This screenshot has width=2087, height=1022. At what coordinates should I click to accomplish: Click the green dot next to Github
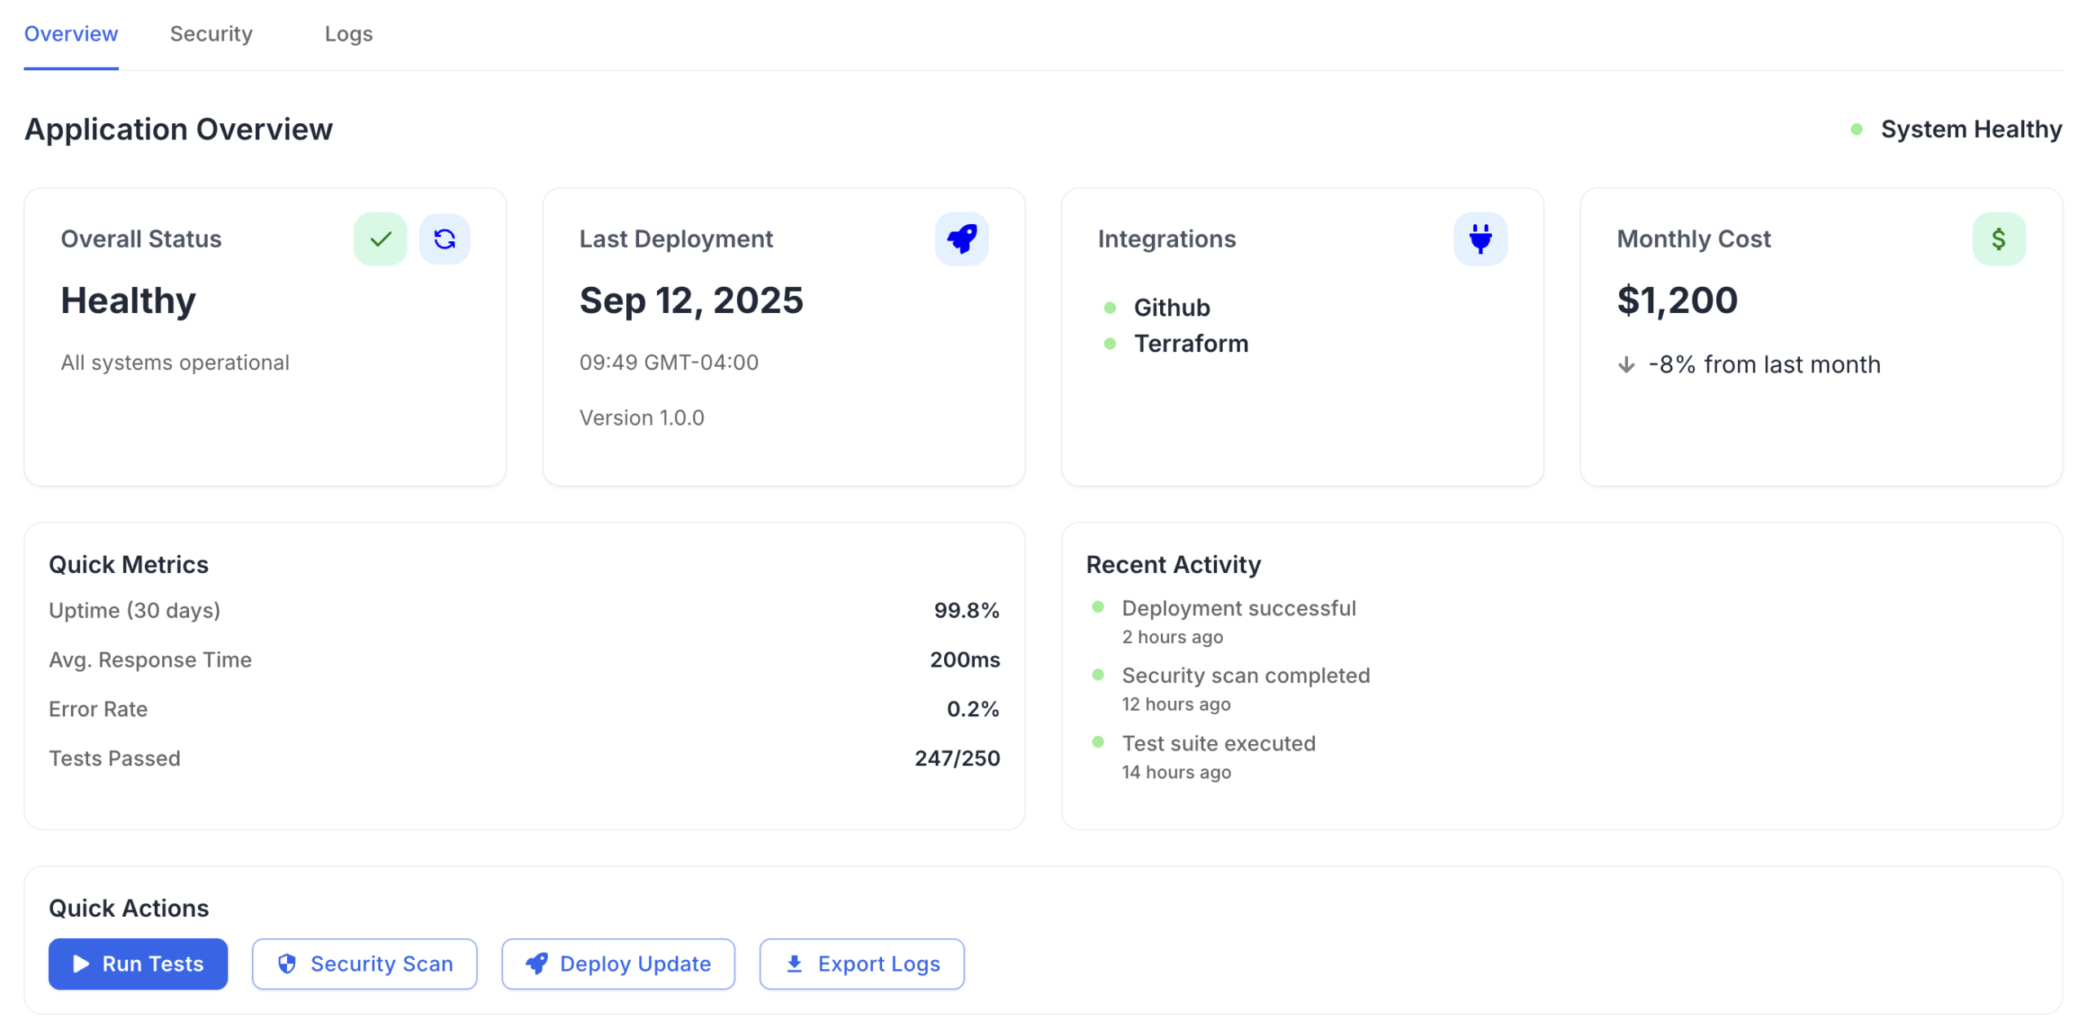(x=1110, y=308)
